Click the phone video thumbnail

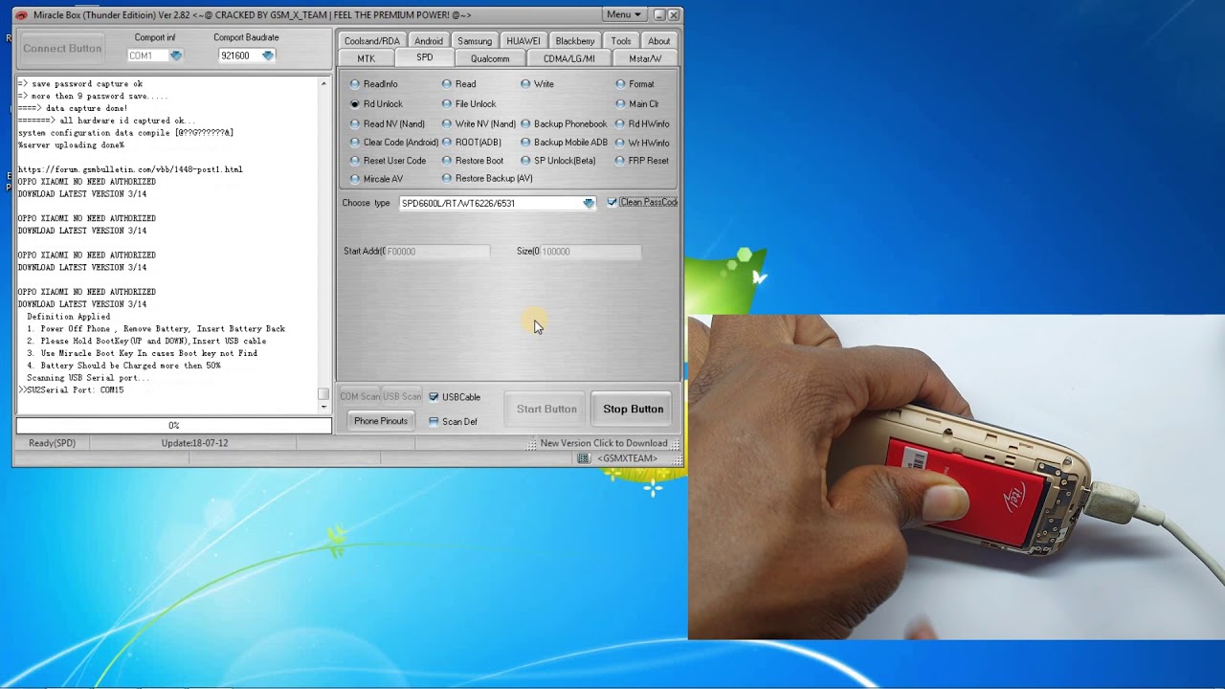click(956, 477)
